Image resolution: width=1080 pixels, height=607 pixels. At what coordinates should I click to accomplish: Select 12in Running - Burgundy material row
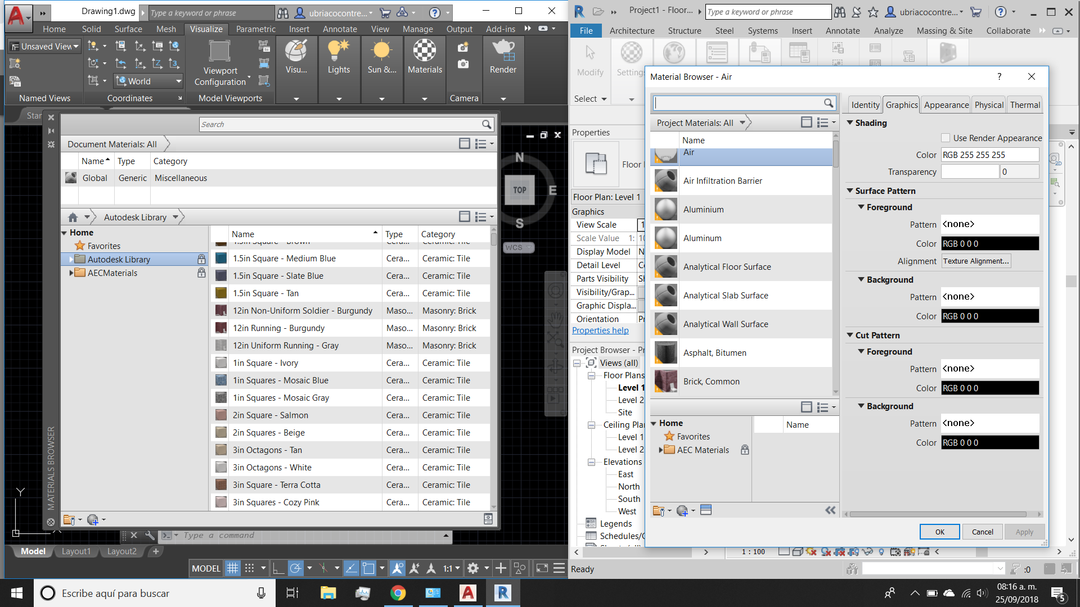pyautogui.click(x=351, y=328)
